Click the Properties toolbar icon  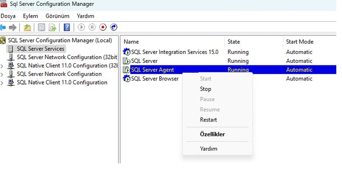click(41, 27)
